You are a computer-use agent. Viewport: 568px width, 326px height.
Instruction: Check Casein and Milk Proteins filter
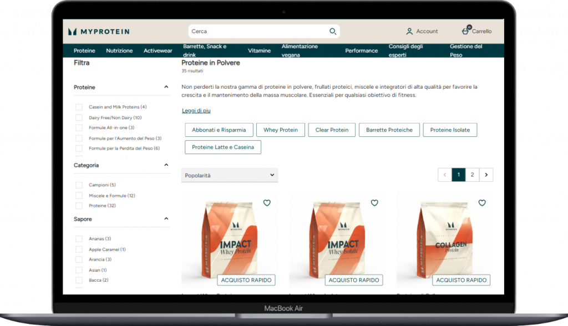pos(79,107)
